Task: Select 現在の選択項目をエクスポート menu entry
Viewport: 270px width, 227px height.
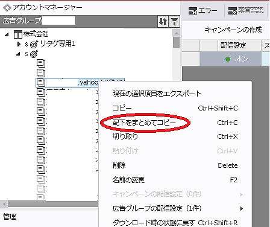Action: tap(157, 94)
